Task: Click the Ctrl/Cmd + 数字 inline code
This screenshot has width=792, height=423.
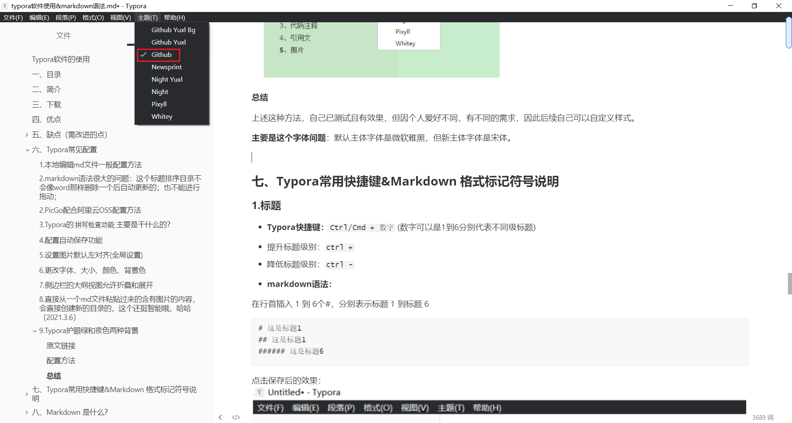Action: click(362, 228)
